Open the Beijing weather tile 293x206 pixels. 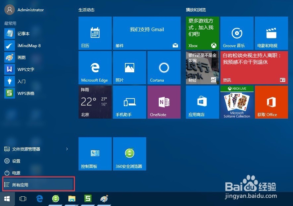click(95, 102)
